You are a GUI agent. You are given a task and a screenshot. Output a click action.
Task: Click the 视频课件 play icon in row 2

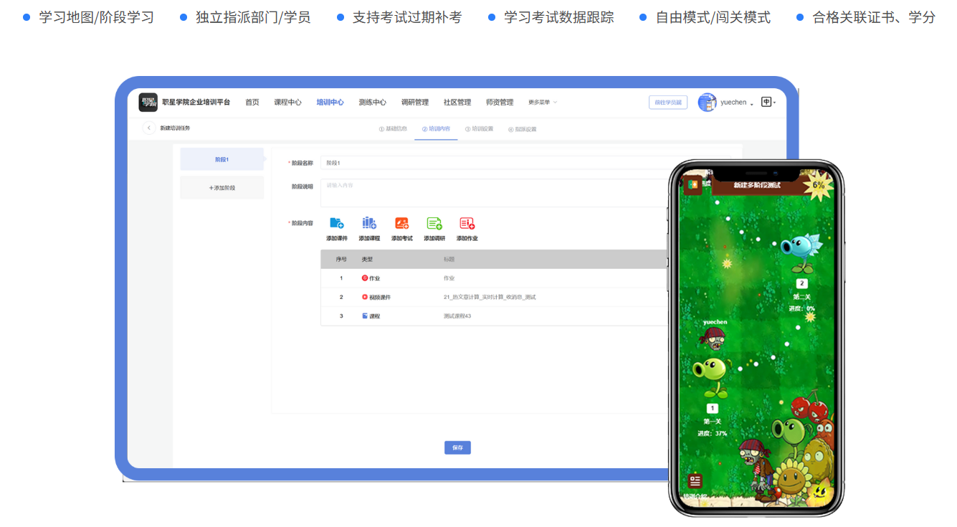[x=365, y=297]
